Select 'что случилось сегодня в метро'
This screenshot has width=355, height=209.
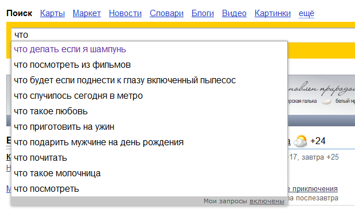[150, 96]
